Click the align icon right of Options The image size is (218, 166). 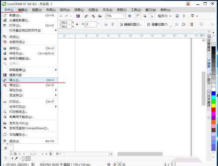click(184, 16)
